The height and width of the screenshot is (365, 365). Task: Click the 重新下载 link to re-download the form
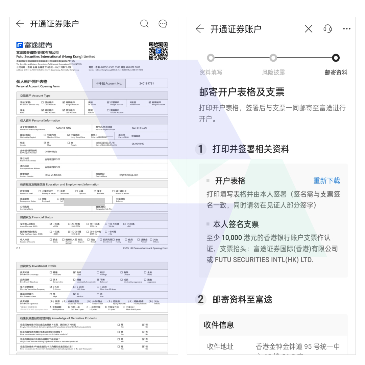326,181
